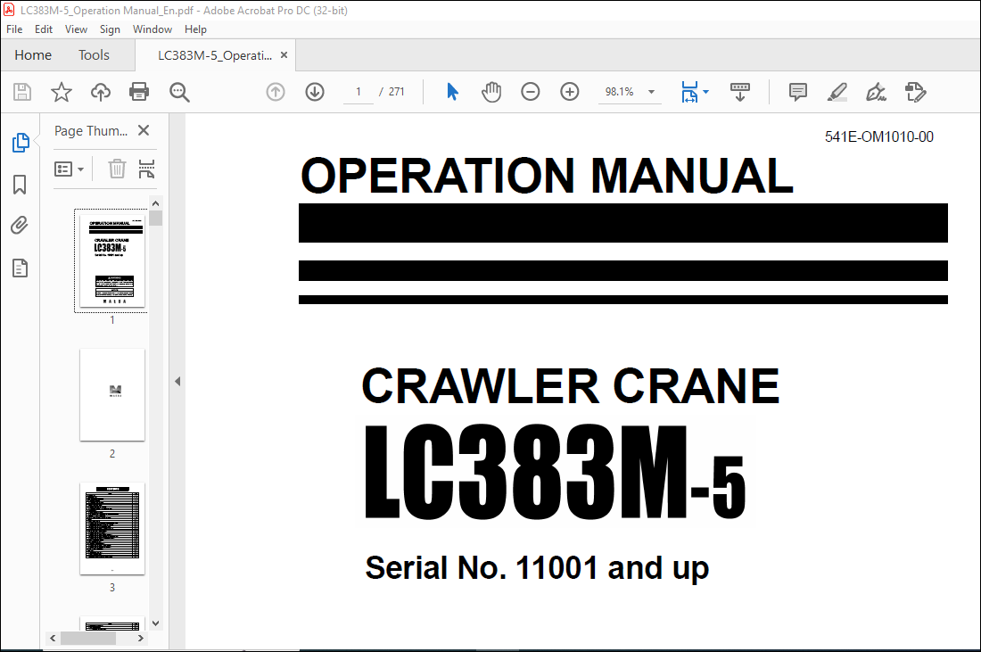This screenshot has height=652, width=981.
Task: Go to previous page arrow
Action: coord(276,92)
